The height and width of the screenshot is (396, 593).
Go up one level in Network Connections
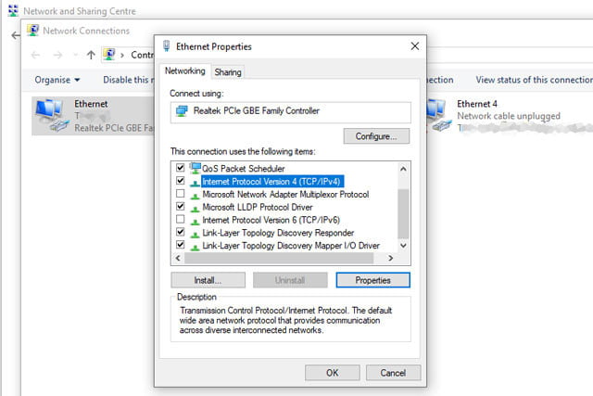(x=91, y=56)
